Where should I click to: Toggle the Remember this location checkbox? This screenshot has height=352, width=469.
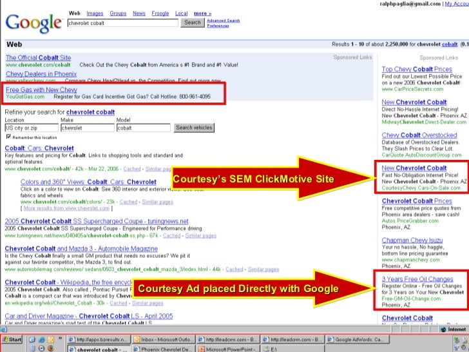(x=8, y=137)
